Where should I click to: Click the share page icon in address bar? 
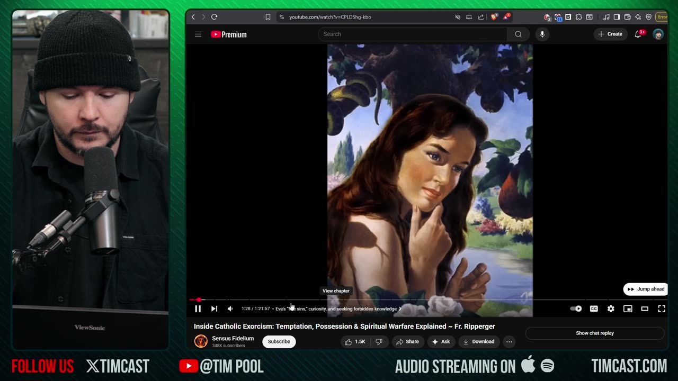[481, 17]
